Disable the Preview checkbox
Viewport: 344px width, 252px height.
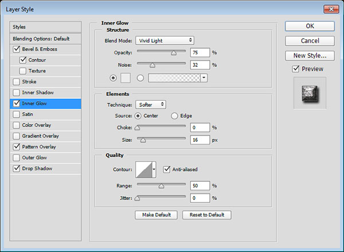(296, 69)
